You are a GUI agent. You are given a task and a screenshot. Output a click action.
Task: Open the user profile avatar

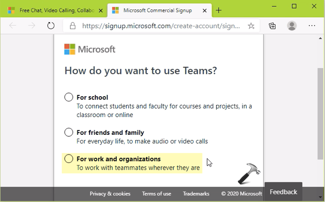click(x=292, y=26)
